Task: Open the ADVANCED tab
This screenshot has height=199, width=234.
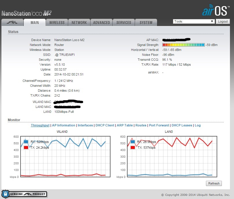Action: pos(102,23)
